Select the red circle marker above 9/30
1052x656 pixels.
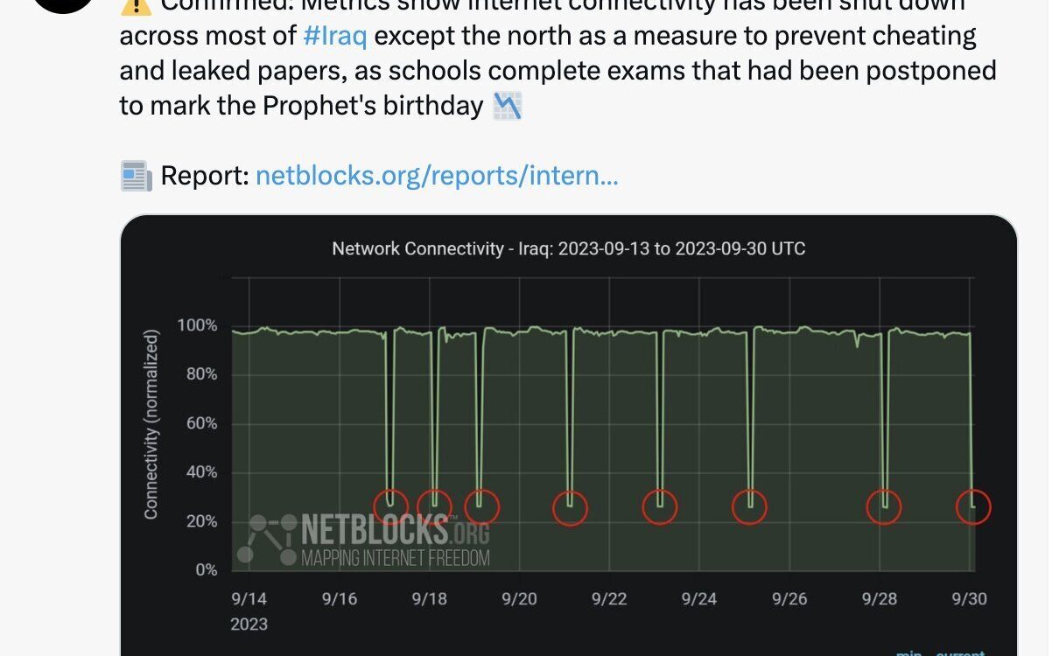click(x=973, y=506)
